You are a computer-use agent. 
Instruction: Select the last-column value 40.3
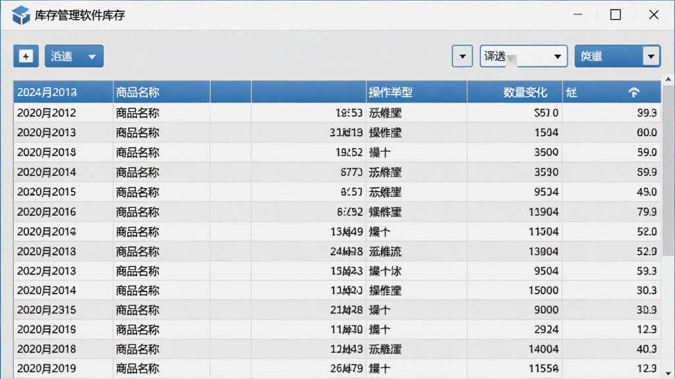[647, 349]
